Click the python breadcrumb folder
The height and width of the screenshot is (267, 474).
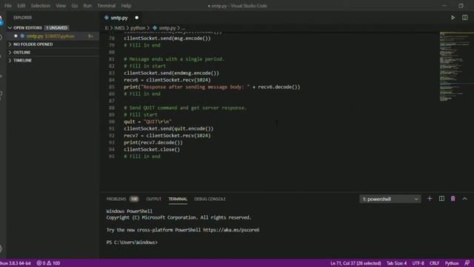(x=138, y=28)
